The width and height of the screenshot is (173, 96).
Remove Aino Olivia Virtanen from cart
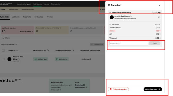(159, 17)
